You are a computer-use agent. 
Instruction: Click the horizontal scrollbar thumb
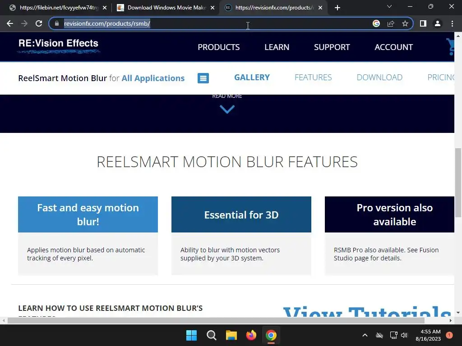[x=216, y=320]
